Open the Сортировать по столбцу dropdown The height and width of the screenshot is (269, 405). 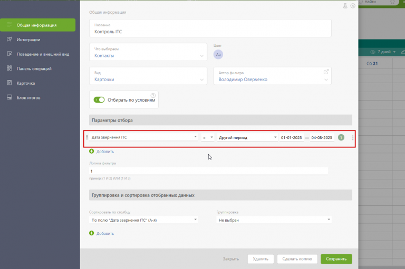coord(143,220)
